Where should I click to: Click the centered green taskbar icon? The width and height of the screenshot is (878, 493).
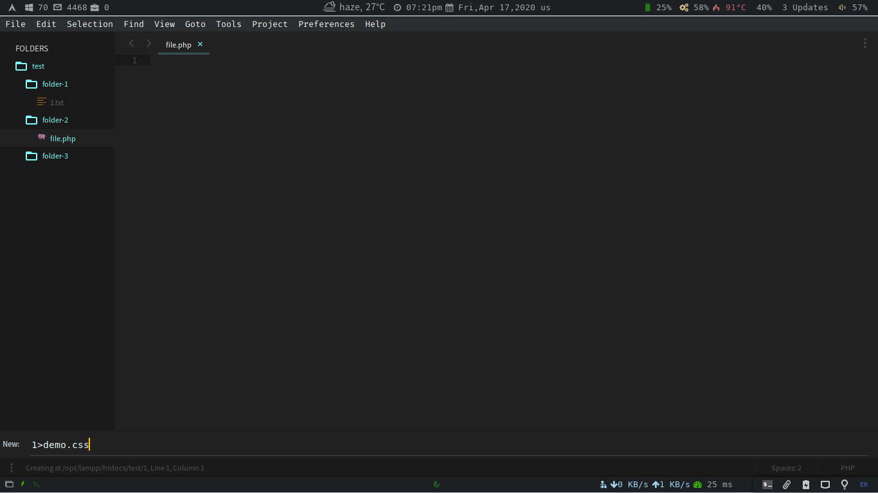click(437, 485)
